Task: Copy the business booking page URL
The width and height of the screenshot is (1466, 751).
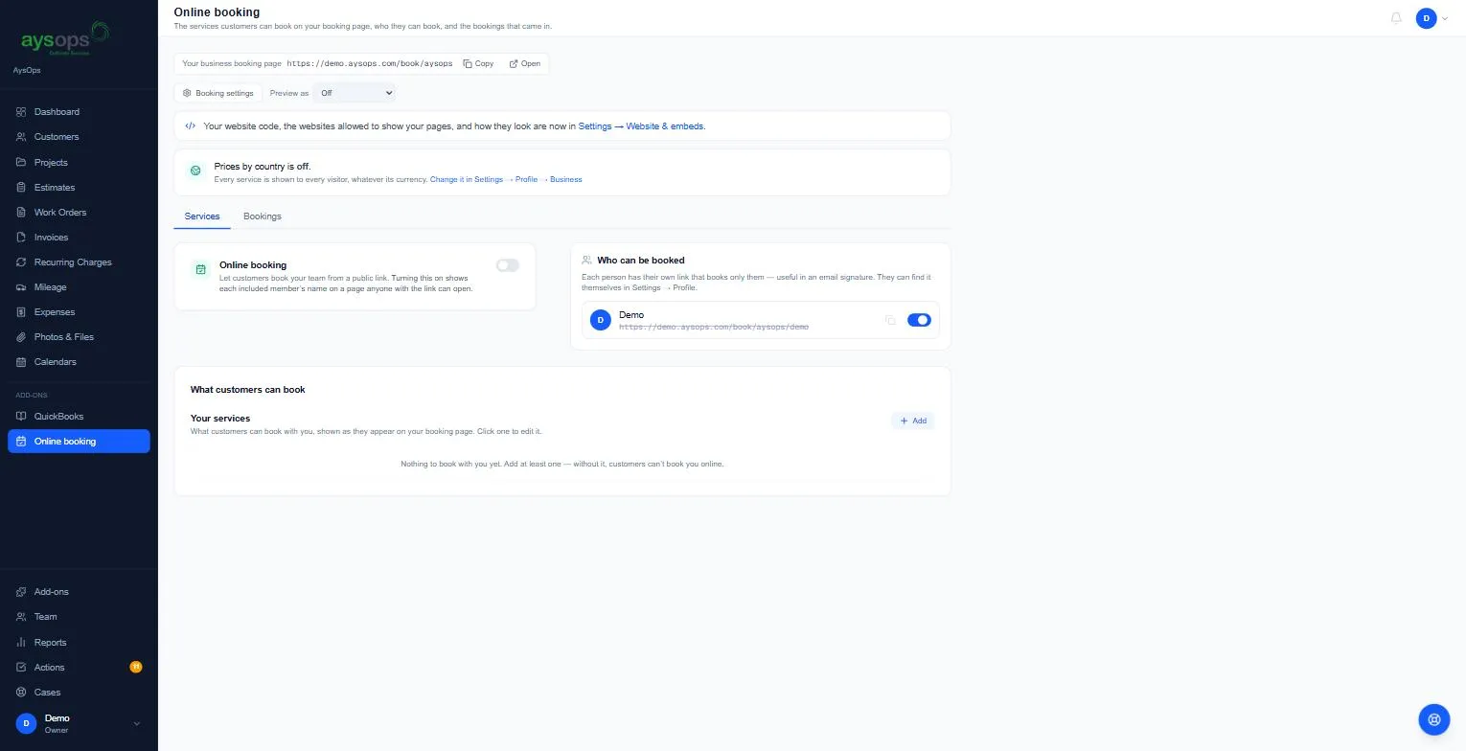Action: point(478,63)
